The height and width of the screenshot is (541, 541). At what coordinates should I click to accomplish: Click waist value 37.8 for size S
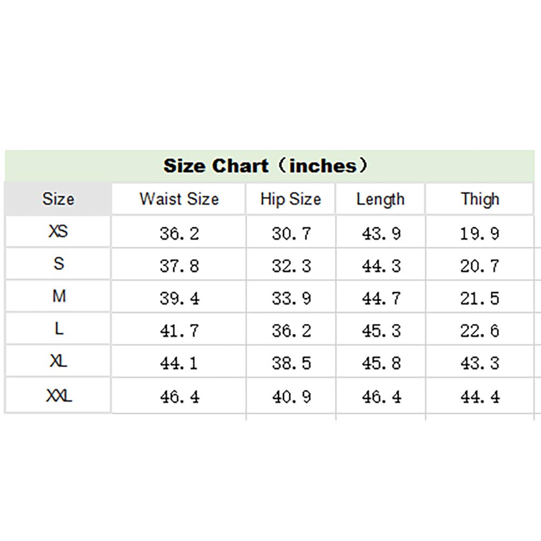pos(180,266)
